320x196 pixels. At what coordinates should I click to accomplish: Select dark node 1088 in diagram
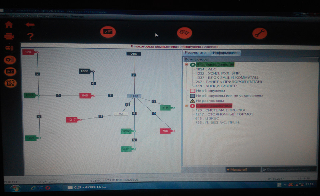[84, 71]
